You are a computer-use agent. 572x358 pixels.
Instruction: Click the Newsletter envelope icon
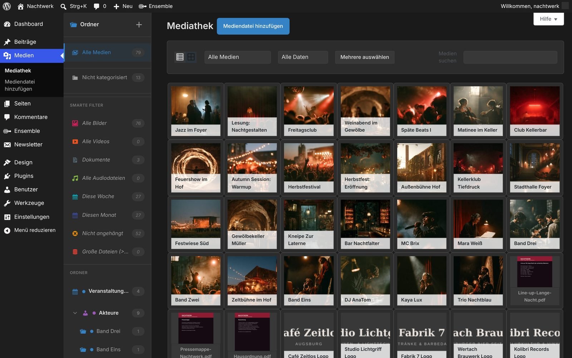point(7,145)
